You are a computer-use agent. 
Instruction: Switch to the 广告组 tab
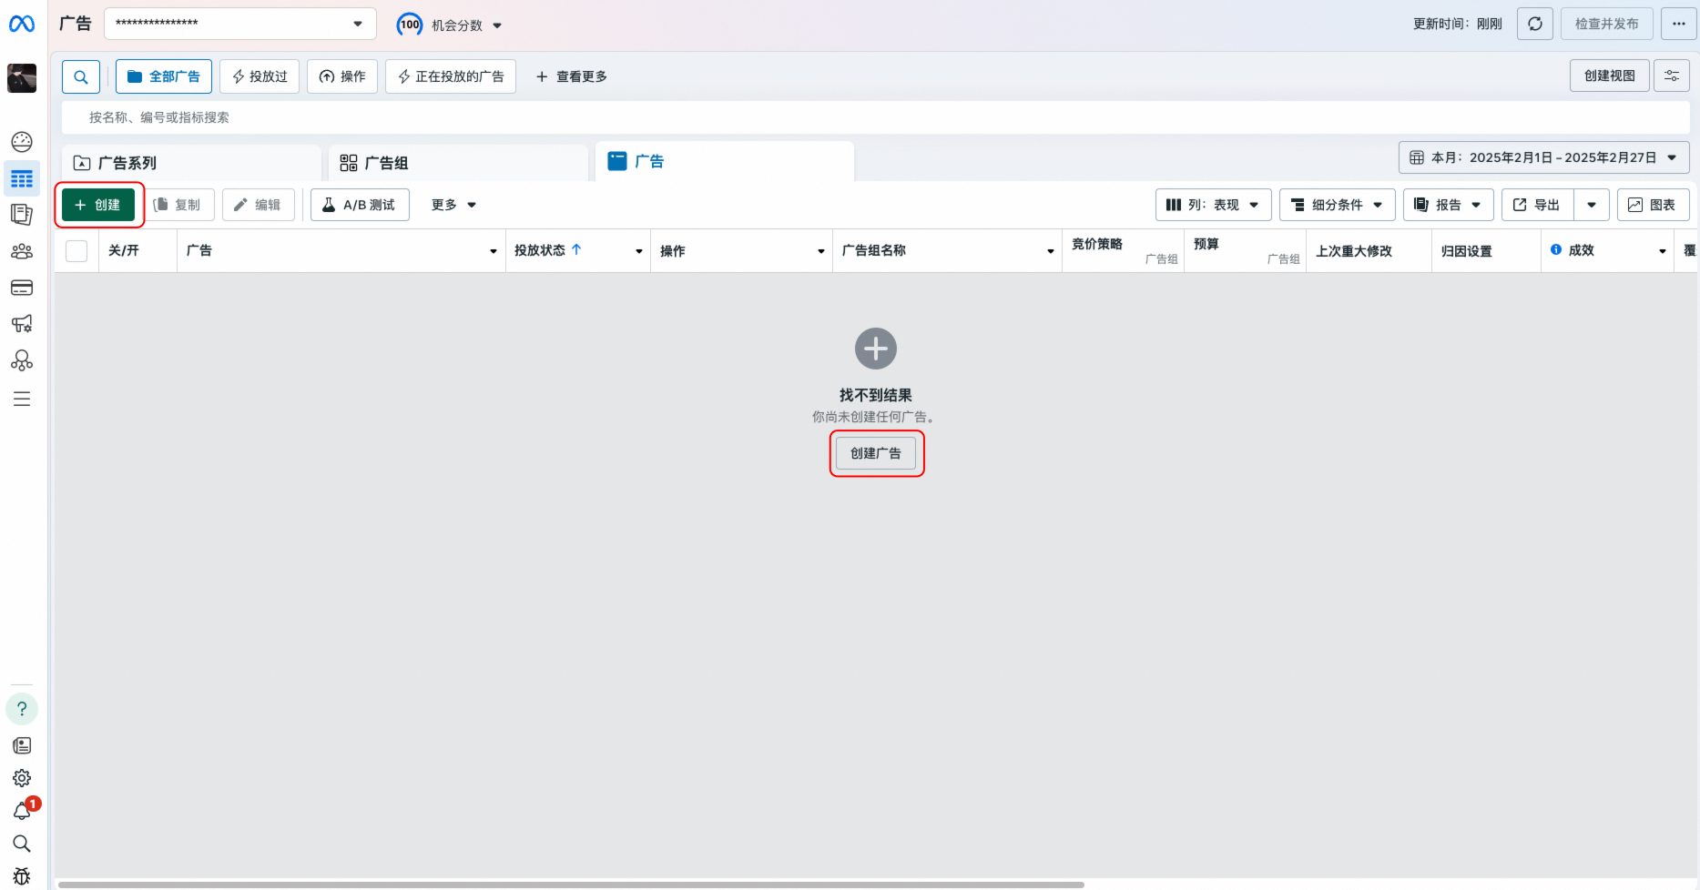click(x=458, y=163)
